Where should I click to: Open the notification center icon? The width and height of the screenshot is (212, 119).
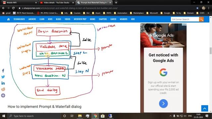coord(207,116)
